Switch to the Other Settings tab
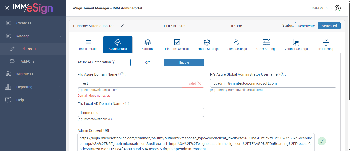This screenshot has width=351, height=151. (x=266, y=45)
